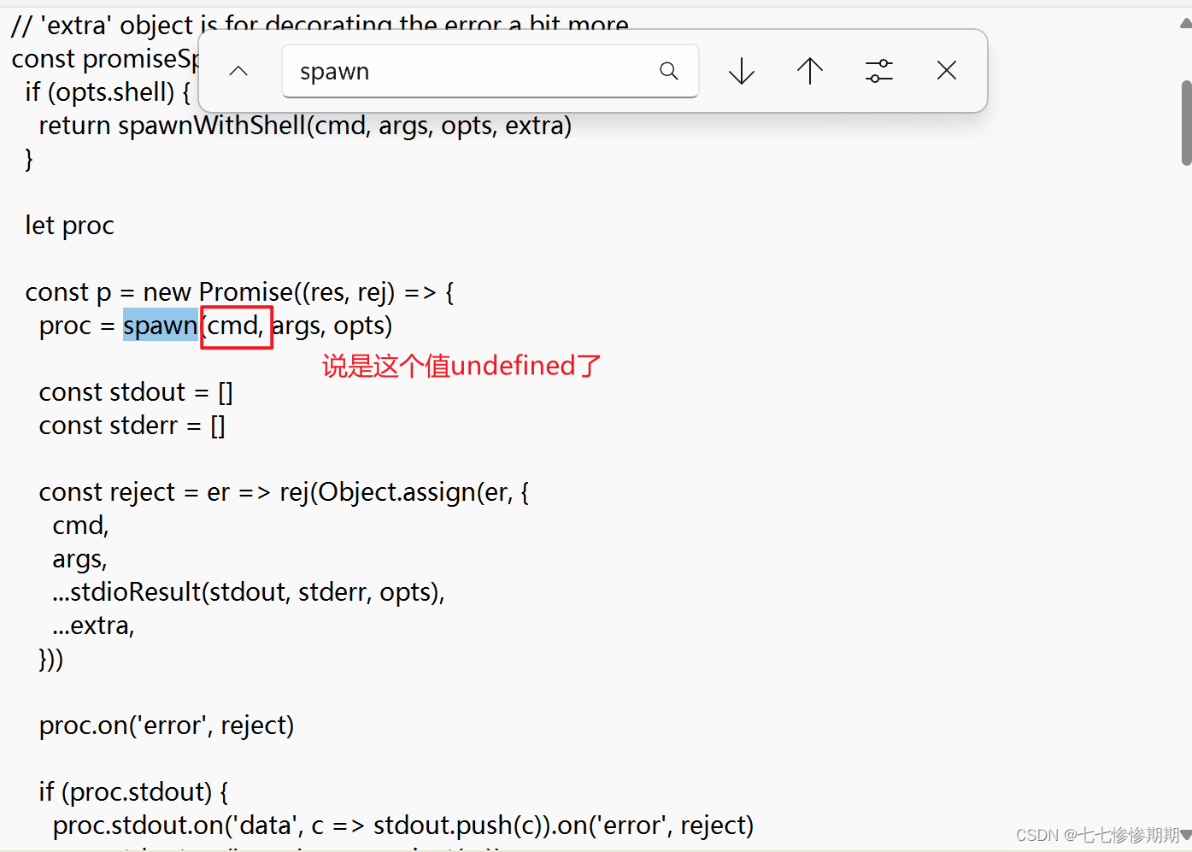Screen dimensions: 1192x852
Task: Click the "proc.on('error', reject)" line
Action: point(167,725)
